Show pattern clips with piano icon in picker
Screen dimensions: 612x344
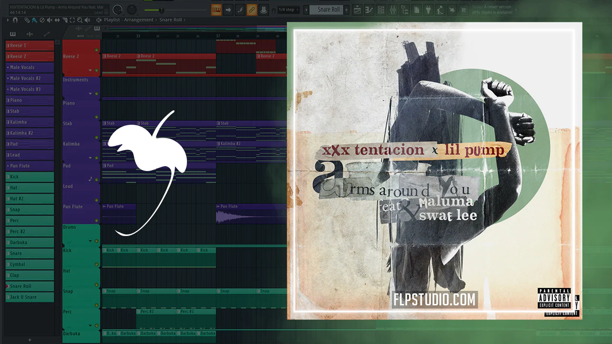(x=12, y=34)
